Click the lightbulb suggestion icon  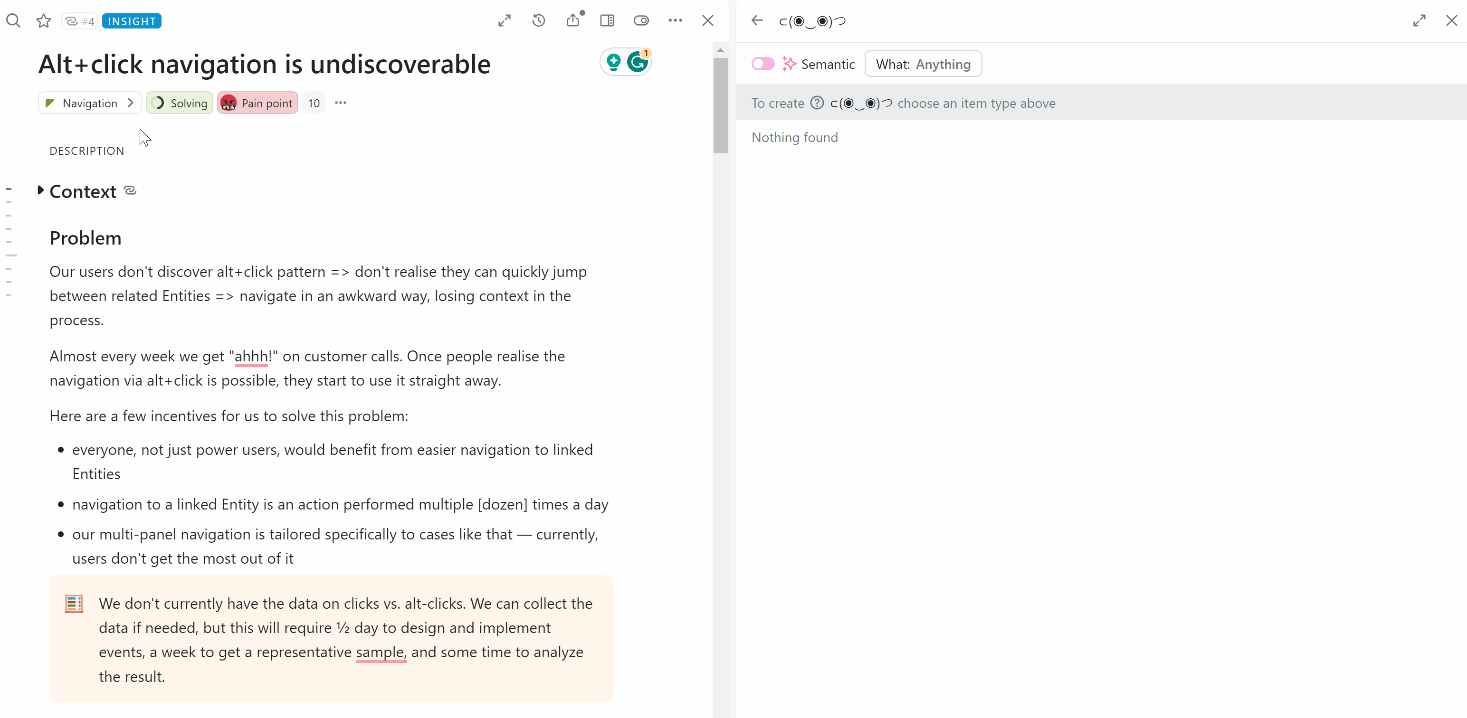[613, 62]
